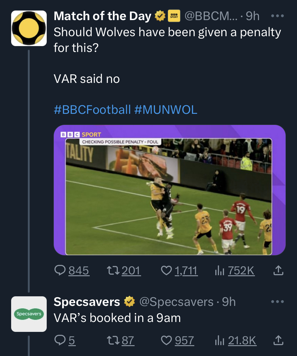Viewport: 297px width, 356px height.
Task: Click the BBC Sport affiliation badge
Action: [174, 16]
